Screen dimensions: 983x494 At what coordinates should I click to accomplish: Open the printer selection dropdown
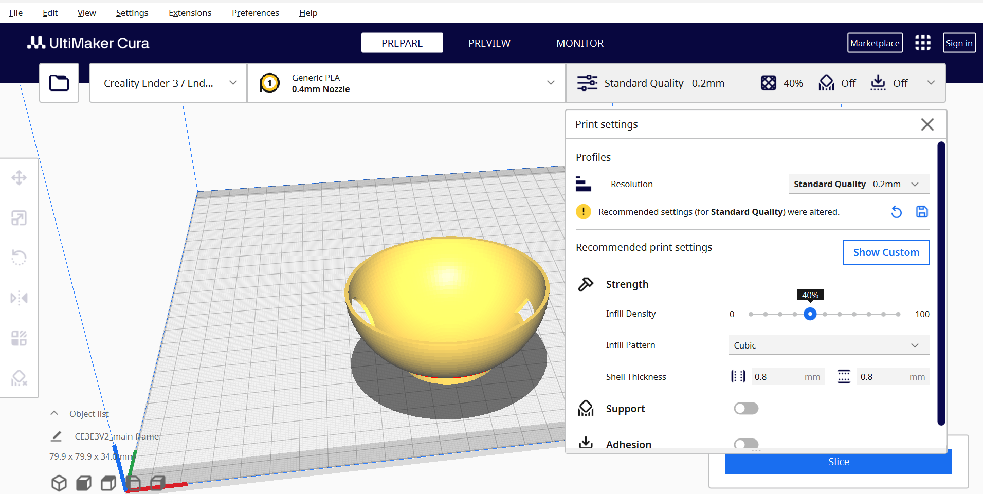[168, 83]
